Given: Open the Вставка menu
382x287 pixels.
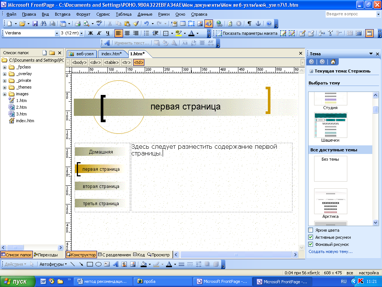Looking at the screenshot, I should click(62, 14).
